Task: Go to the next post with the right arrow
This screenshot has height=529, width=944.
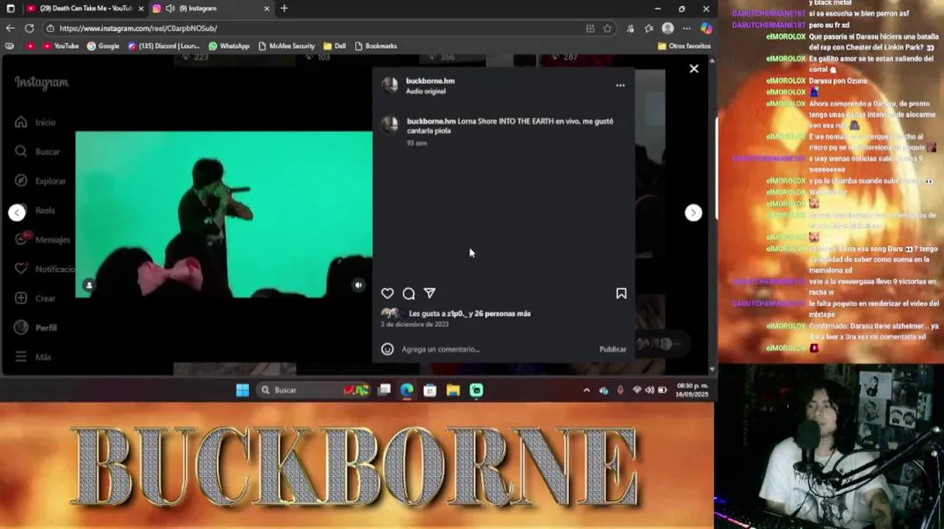Action: coord(693,212)
